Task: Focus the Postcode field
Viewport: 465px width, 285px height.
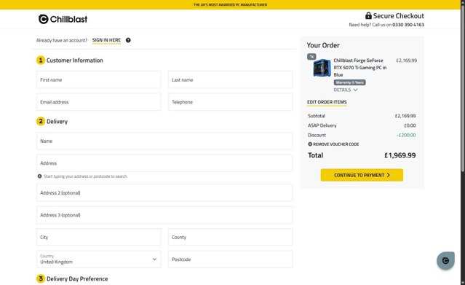Action: [230, 259]
